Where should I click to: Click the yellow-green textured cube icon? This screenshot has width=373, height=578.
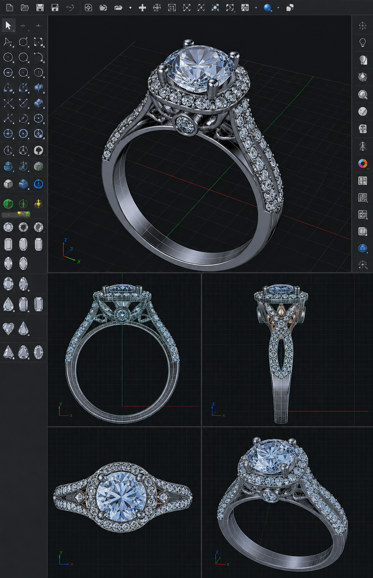[38, 166]
